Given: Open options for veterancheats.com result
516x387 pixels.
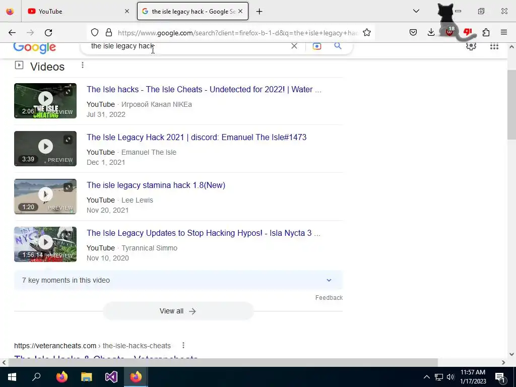Looking at the screenshot, I should point(183,346).
